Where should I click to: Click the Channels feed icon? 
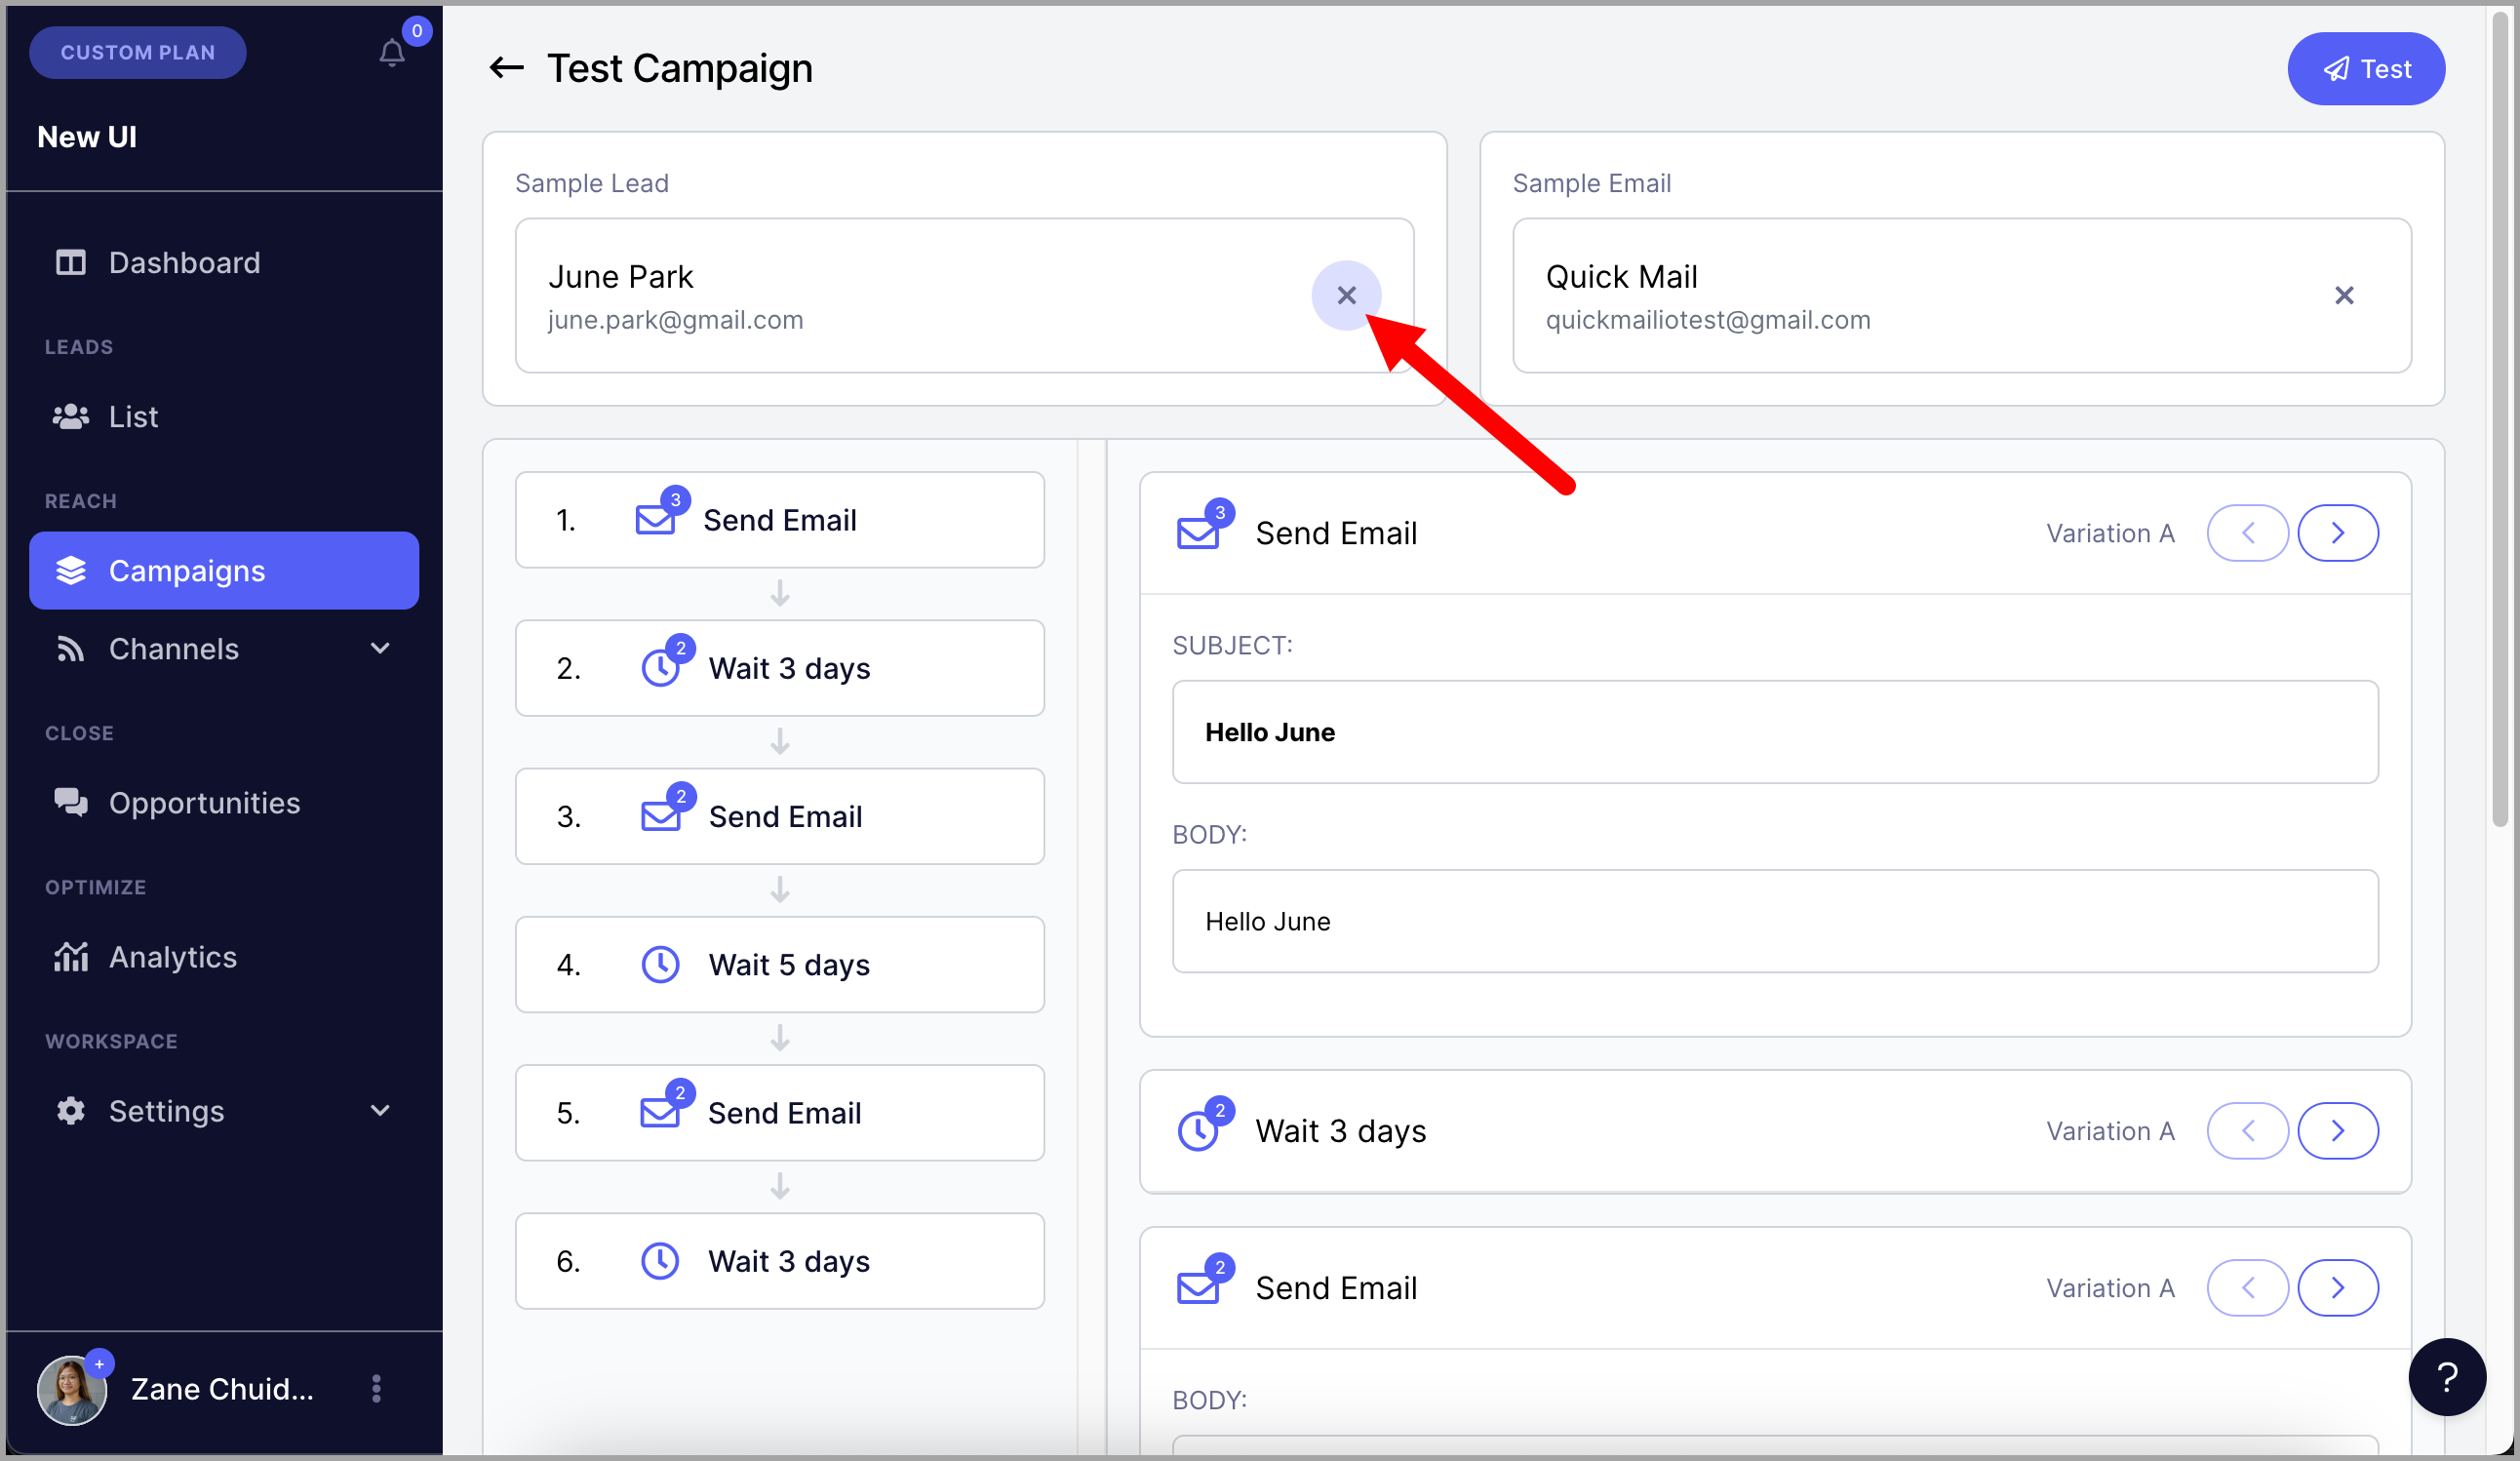pyautogui.click(x=70, y=648)
